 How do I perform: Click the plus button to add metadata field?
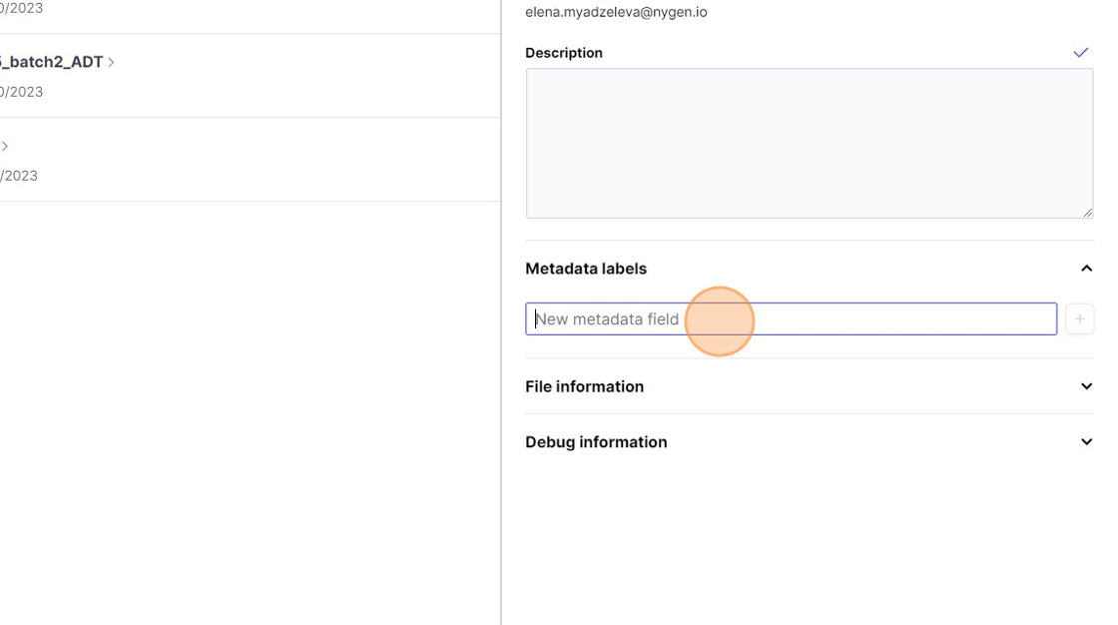[x=1079, y=319]
